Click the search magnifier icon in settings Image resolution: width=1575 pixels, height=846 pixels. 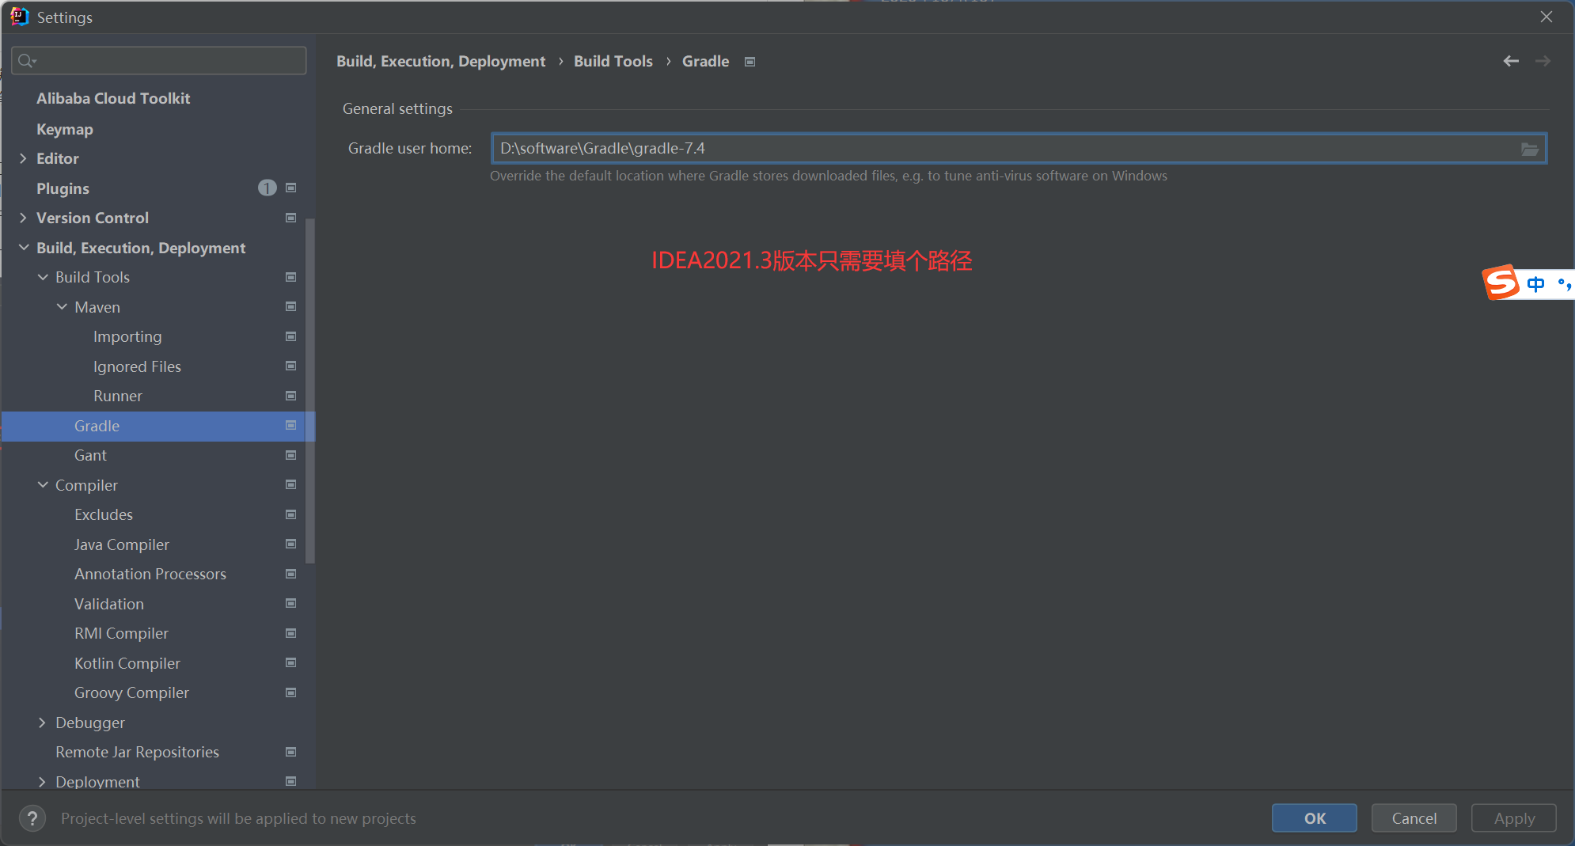27,61
